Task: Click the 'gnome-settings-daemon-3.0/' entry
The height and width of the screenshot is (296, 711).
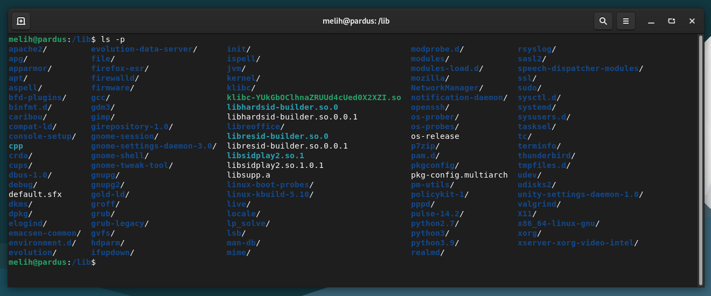Action: click(x=154, y=146)
